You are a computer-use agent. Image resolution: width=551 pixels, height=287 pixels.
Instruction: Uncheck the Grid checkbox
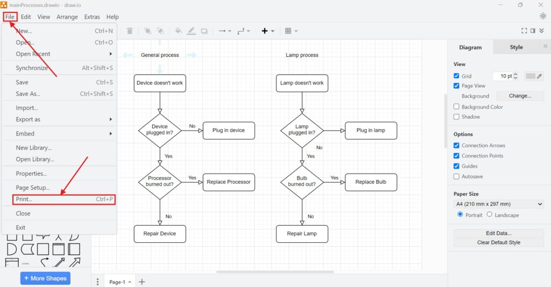[x=457, y=76]
